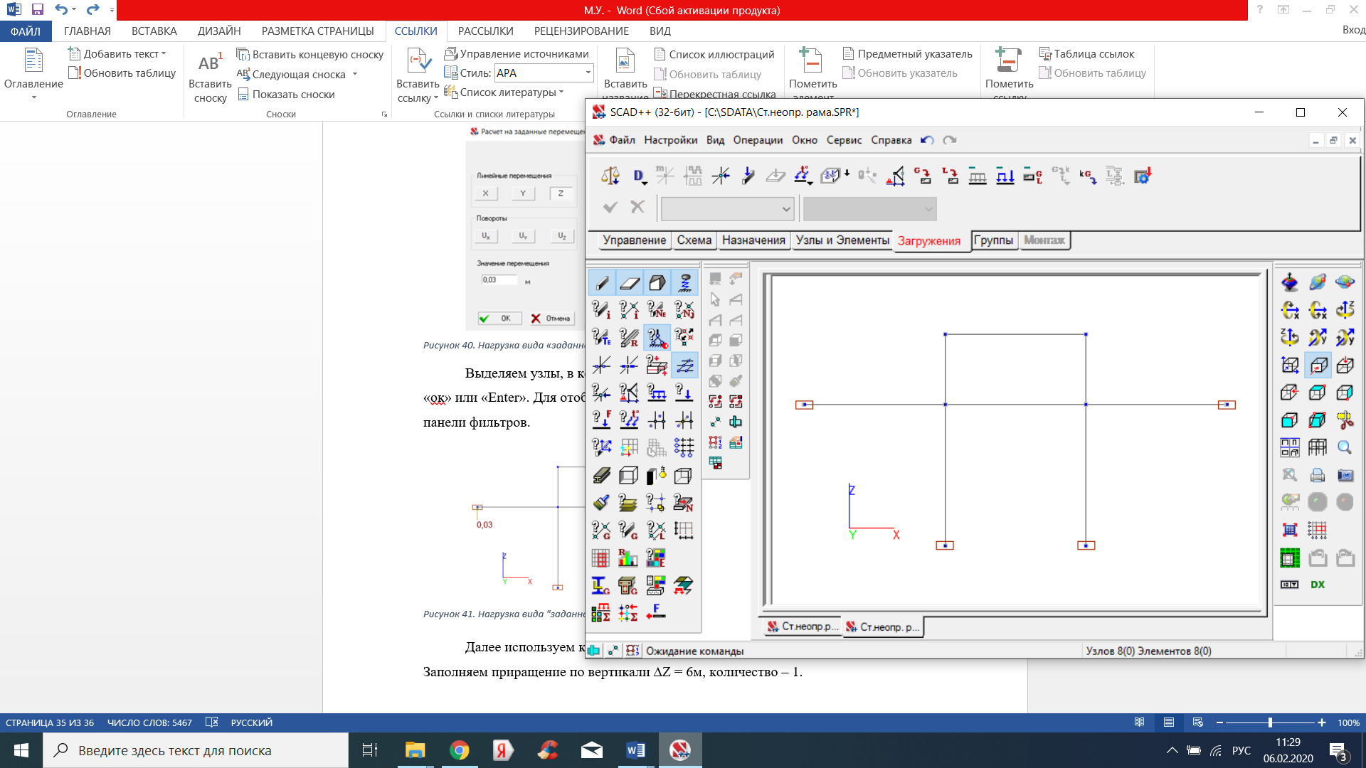Viewport: 1366px width, 768px height.
Task: Open the Операции menu in SCAD
Action: click(x=758, y=140)
